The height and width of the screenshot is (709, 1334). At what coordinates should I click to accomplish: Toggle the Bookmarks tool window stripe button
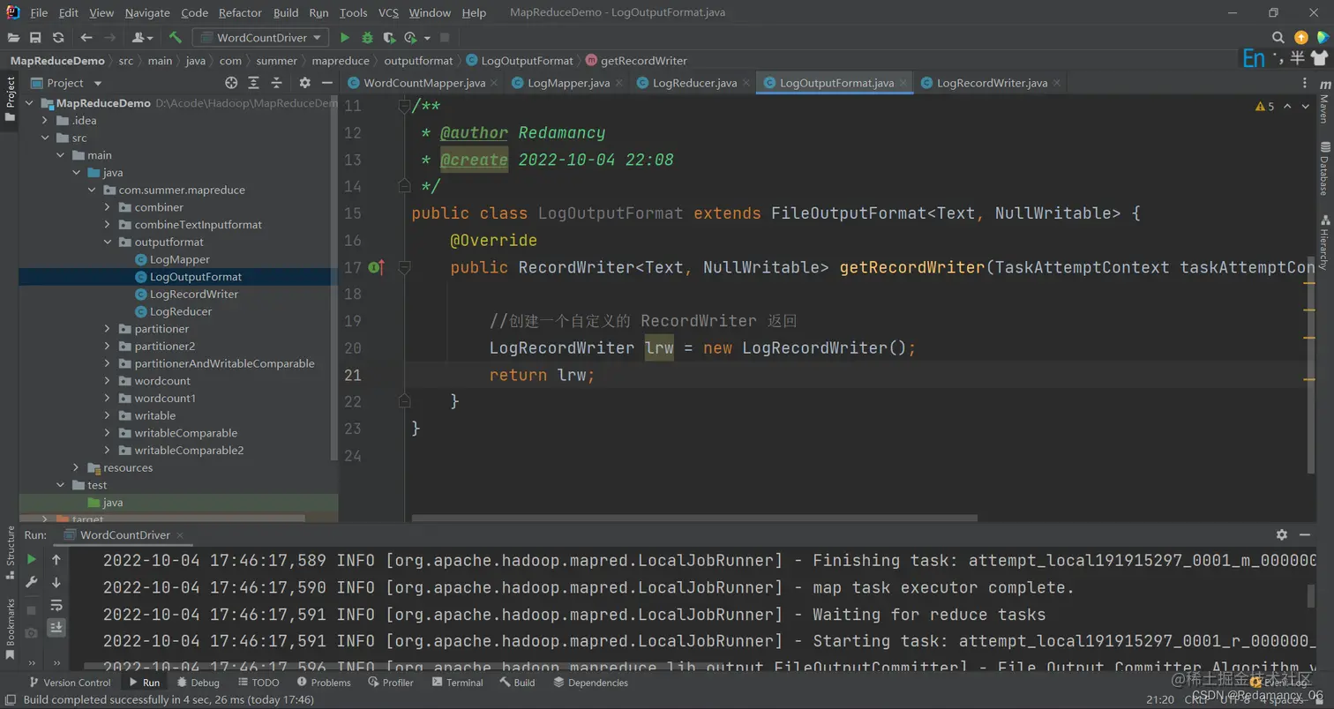tap(10, 628)
